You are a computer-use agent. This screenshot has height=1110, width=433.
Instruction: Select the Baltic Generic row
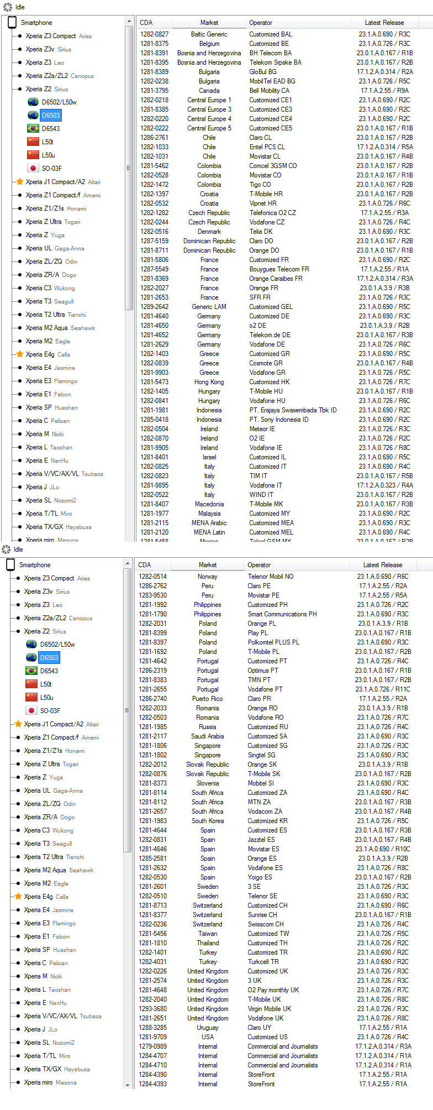pos(284,34)
